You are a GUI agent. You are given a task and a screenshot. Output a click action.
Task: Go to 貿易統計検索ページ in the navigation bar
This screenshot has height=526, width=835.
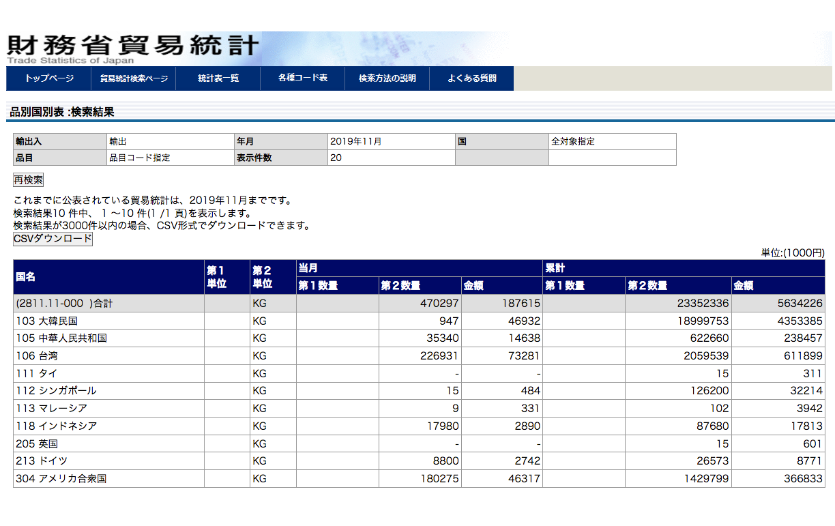point(134,78)
